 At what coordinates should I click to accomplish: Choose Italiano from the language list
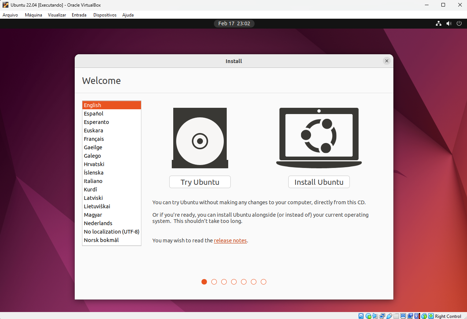tap(93, 181)
